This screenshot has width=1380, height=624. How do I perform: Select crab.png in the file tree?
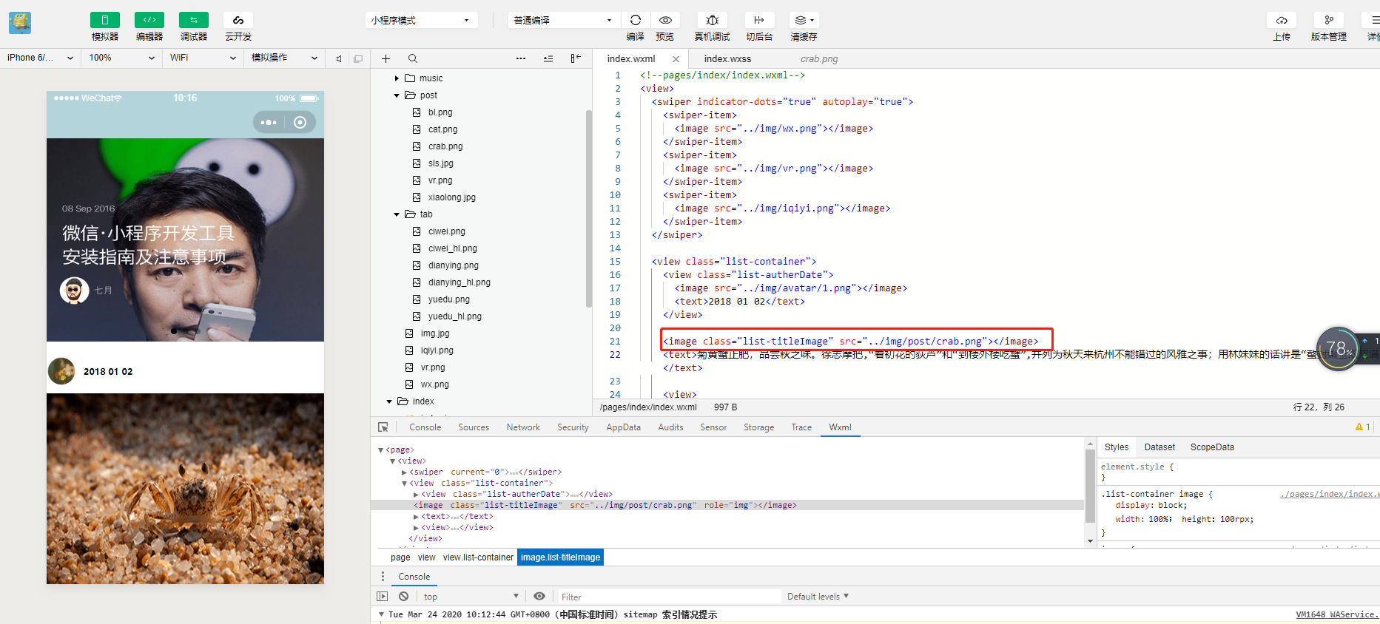click(445, 146)
